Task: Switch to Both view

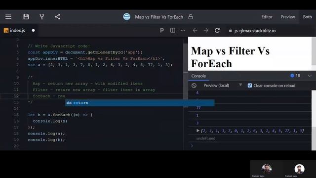Action: coord(307,17)
